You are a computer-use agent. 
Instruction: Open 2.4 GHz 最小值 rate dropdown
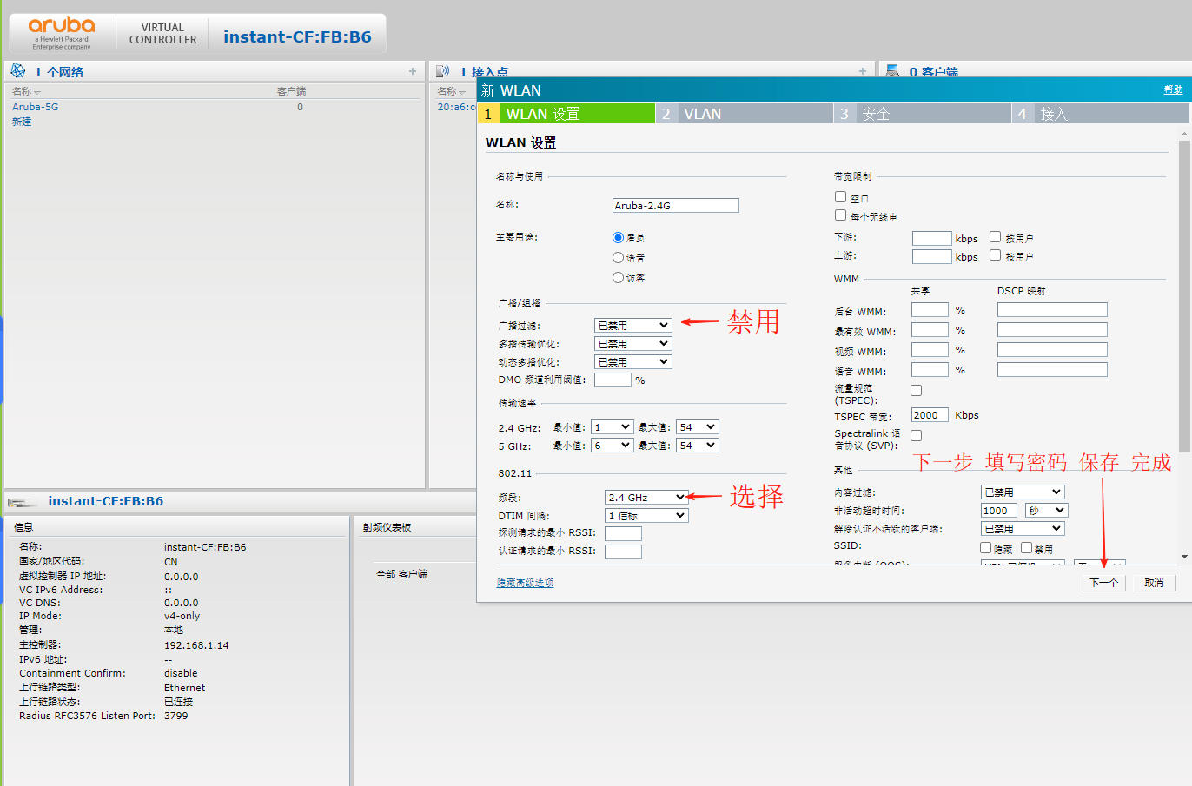click(x=612, y=426)
